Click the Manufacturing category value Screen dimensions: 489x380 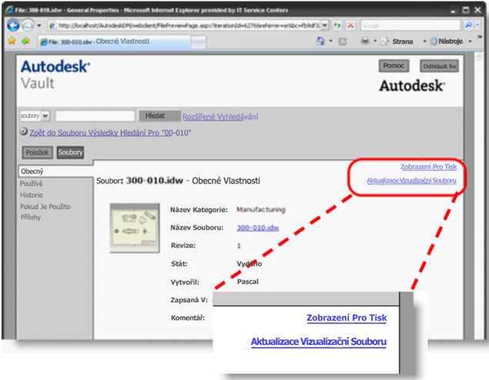click(x=261, y=210)
